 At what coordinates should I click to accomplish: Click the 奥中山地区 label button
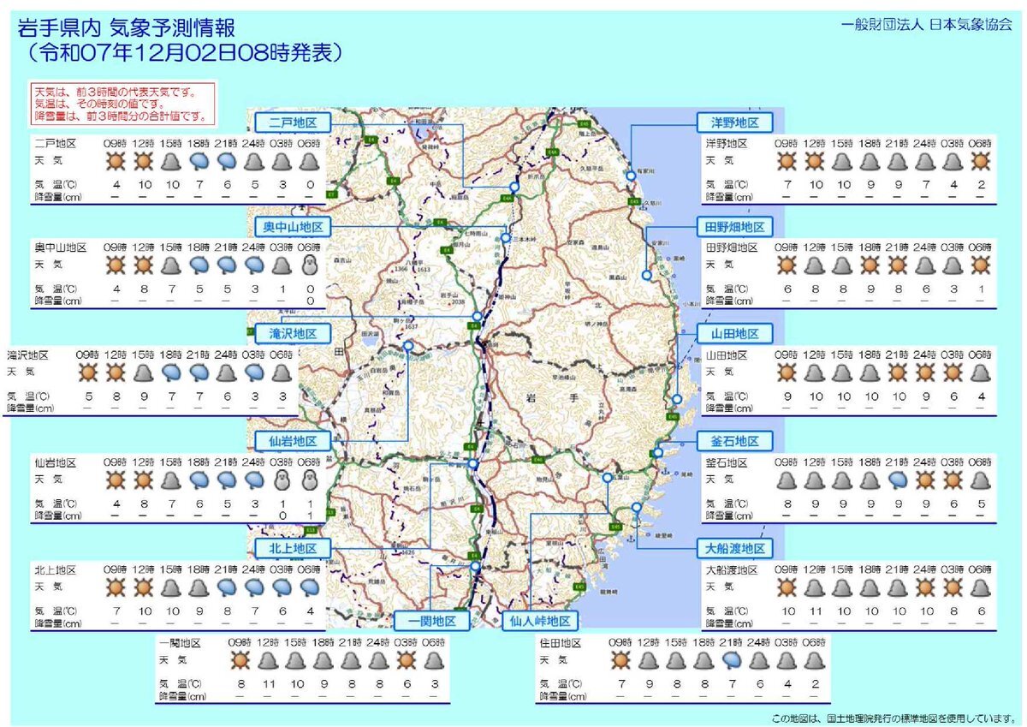[x=293, y=227]
